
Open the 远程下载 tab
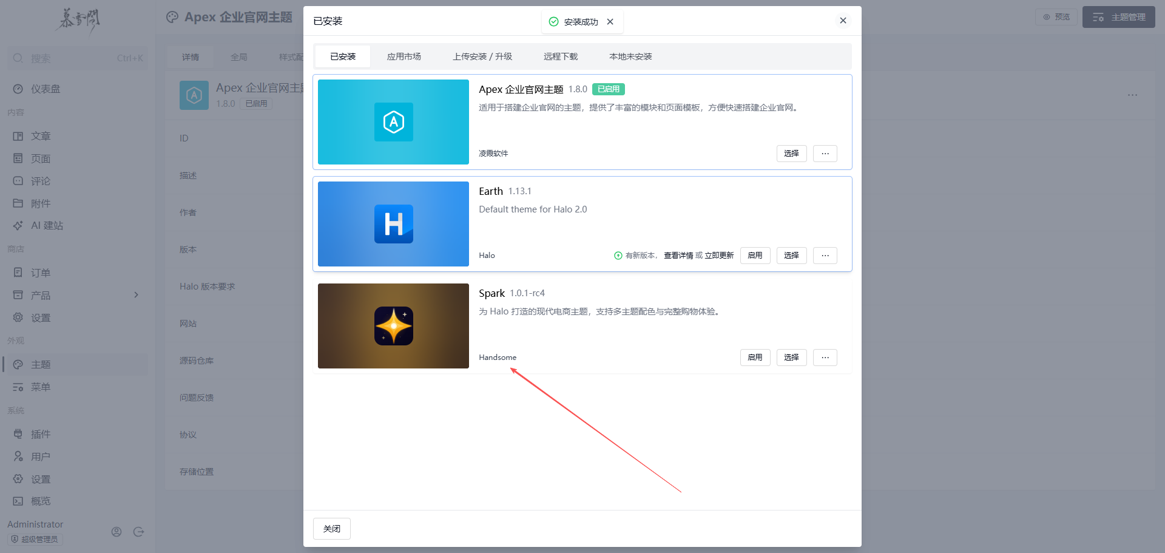click(560, 56)
